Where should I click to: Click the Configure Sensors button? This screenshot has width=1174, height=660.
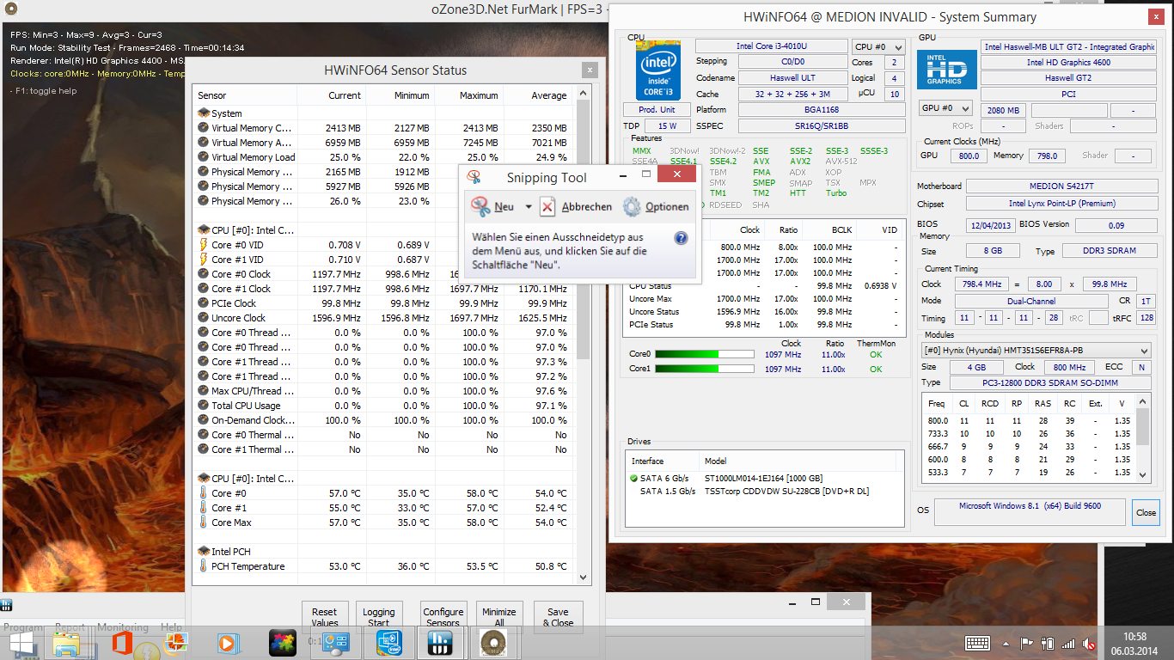(x=443, y=616)
